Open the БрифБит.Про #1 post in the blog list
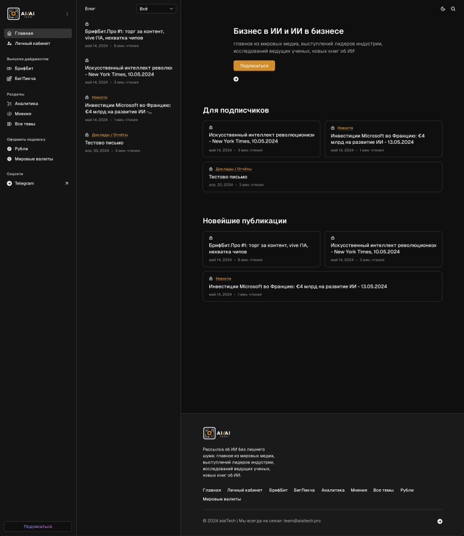464x536 pixels. pyautogui.click(x=125, y=34)
